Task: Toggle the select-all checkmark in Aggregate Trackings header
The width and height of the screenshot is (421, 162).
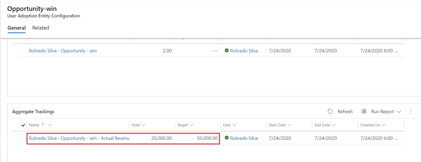Action: (23, 125)
